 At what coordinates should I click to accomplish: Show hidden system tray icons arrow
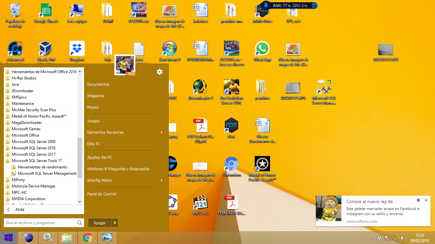[x=371, y=238]
